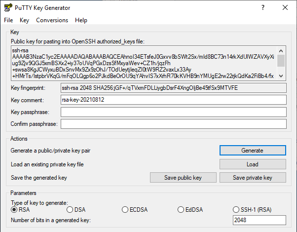
Task: Click the 'Load an existing private key file' label
Action: (x=47, y=164)
